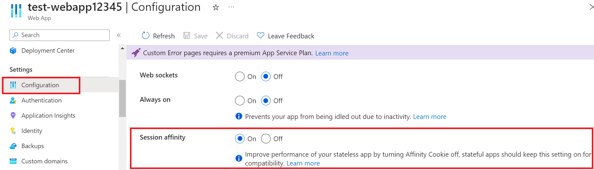
Task: Open the more options ellipsis menu
Action: point(231,7)
